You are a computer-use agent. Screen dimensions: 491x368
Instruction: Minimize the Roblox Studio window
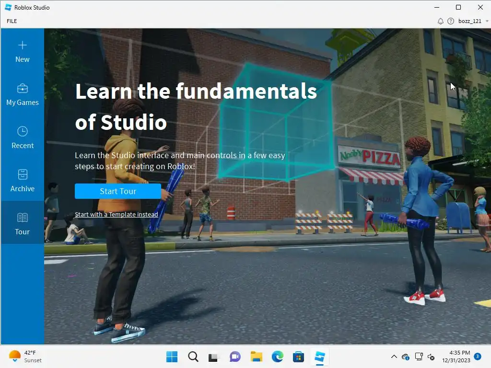[x=437, y=7]
